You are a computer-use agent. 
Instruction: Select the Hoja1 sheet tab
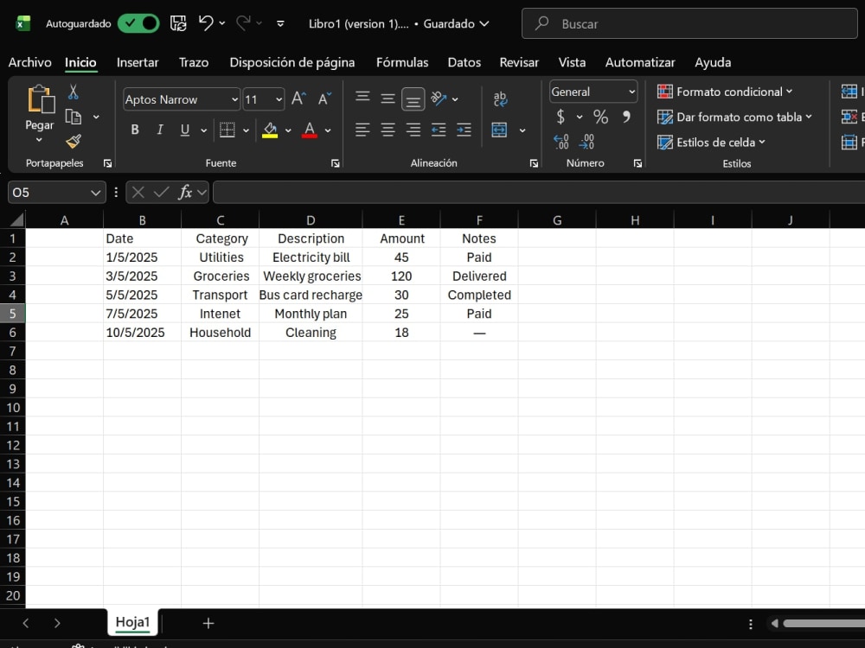click(132, 622)
